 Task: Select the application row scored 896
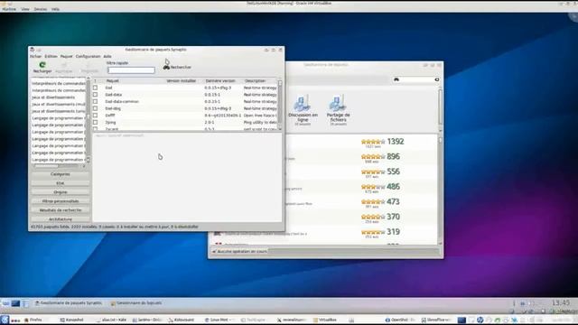(x=324, y=157)
